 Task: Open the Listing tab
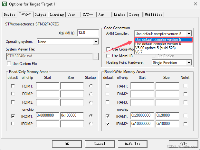pyautogui.click(x=57, y=14)
